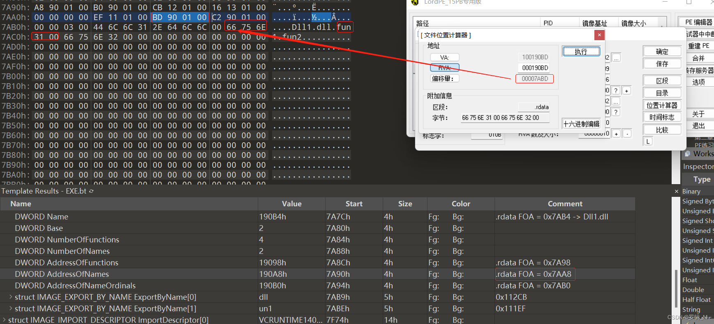Click the 执行 execute button
Image resolution: width=714 pixels, height=324 pixels.
[x=581, y=52]
